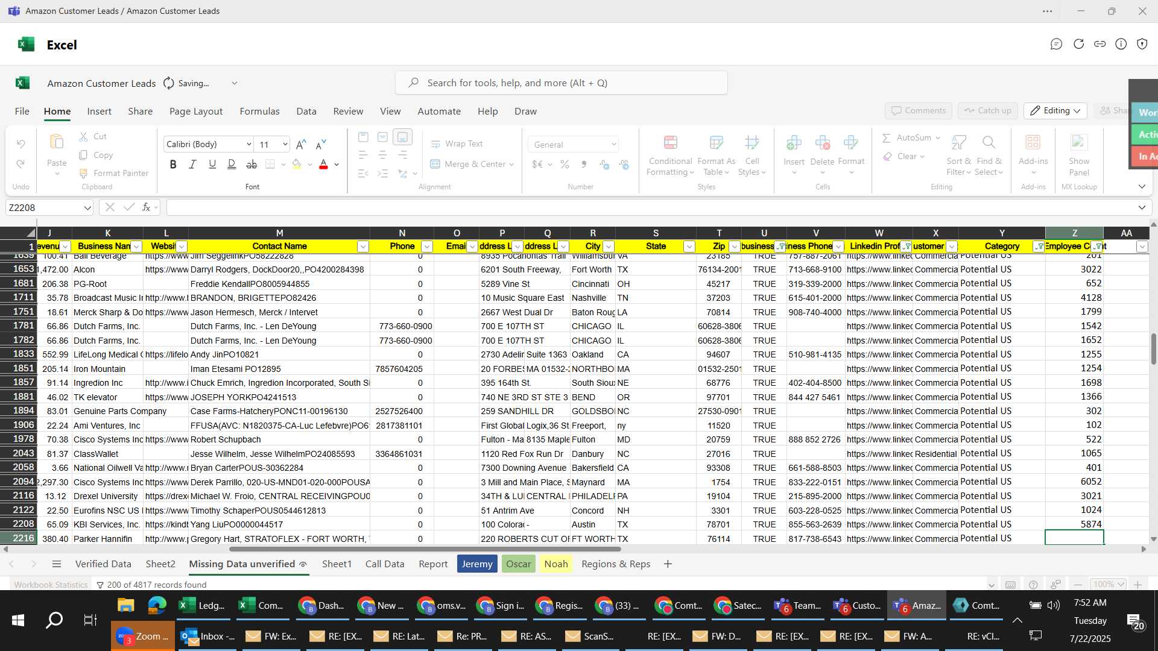Image resolution: width=1158 pixels, height=651 pixels.
Task: Click the Format Painter icon
Action: (x=84, y=173)
